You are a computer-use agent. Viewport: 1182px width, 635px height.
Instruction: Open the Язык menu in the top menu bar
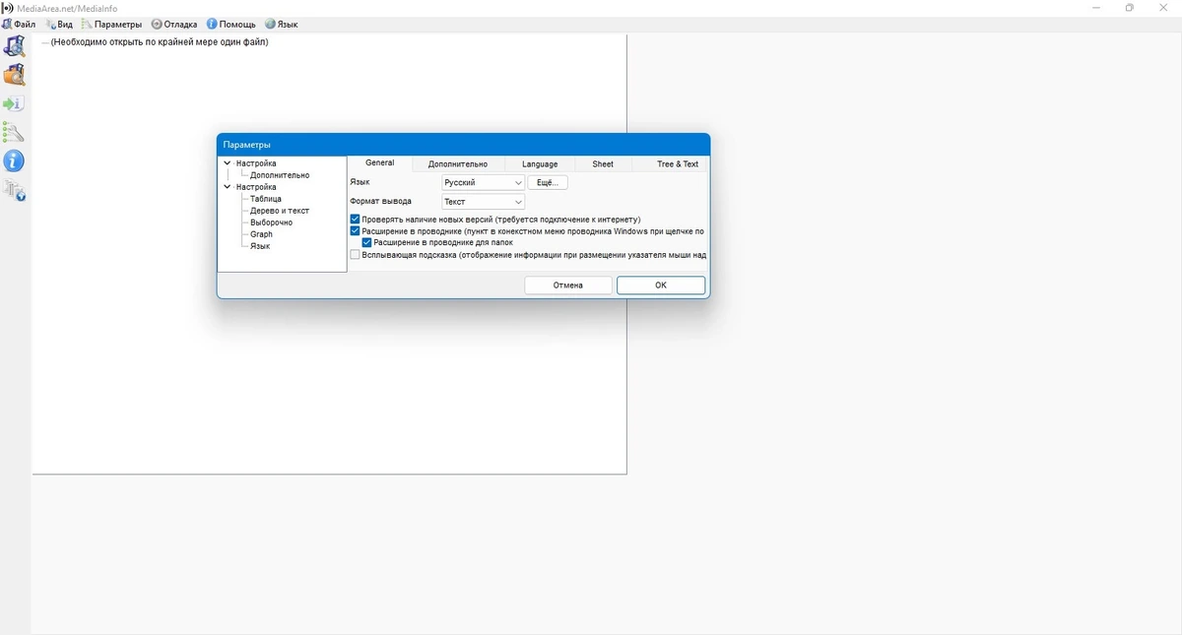[x=281, y=24]
